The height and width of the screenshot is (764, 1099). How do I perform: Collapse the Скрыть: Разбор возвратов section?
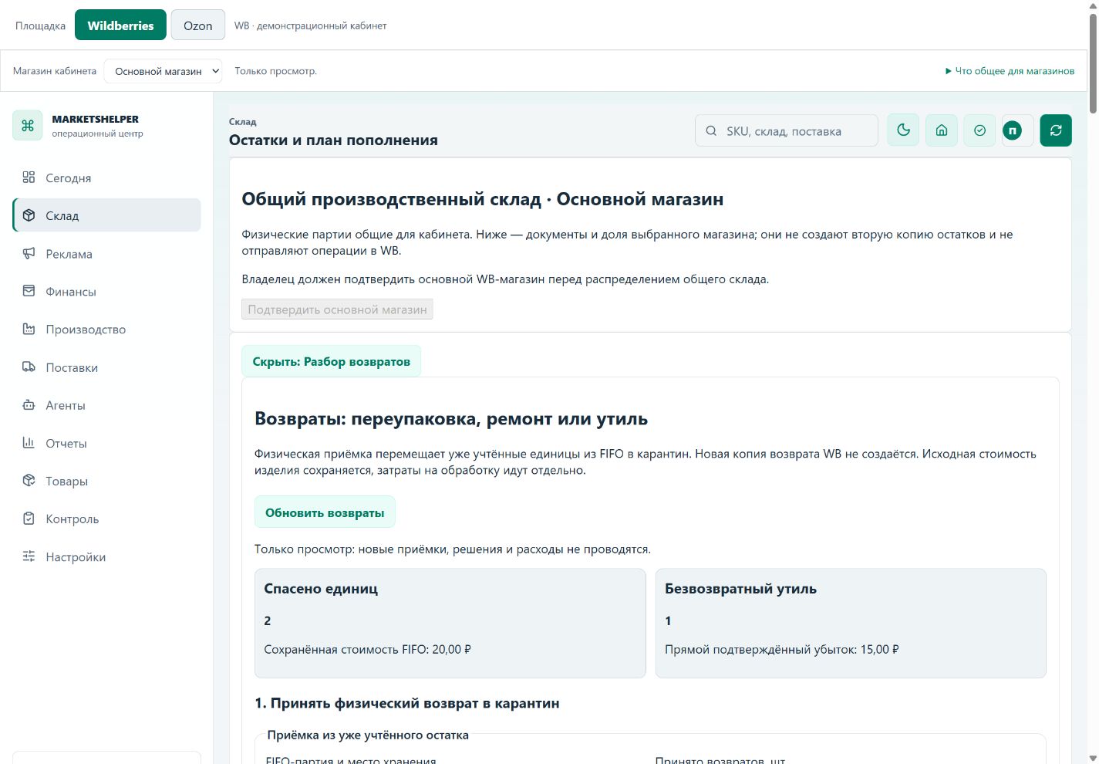pos(332,361)
